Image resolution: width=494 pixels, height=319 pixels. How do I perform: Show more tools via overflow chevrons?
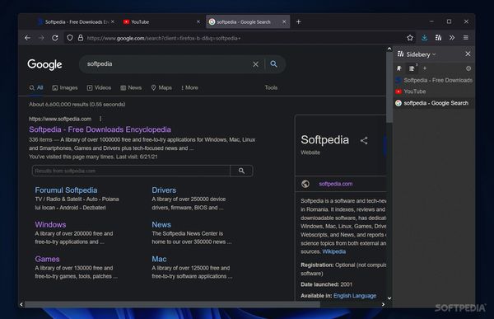pos(452,38)
